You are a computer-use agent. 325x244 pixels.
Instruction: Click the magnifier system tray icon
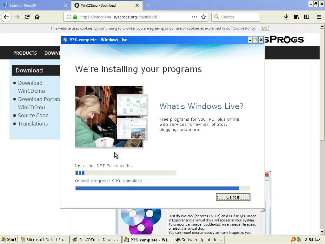pyautogui.click(x=293, y=240)
